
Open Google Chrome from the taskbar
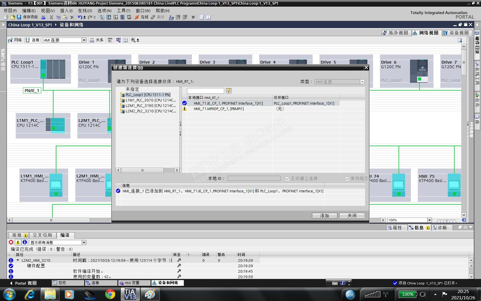(x=110, y=294)
